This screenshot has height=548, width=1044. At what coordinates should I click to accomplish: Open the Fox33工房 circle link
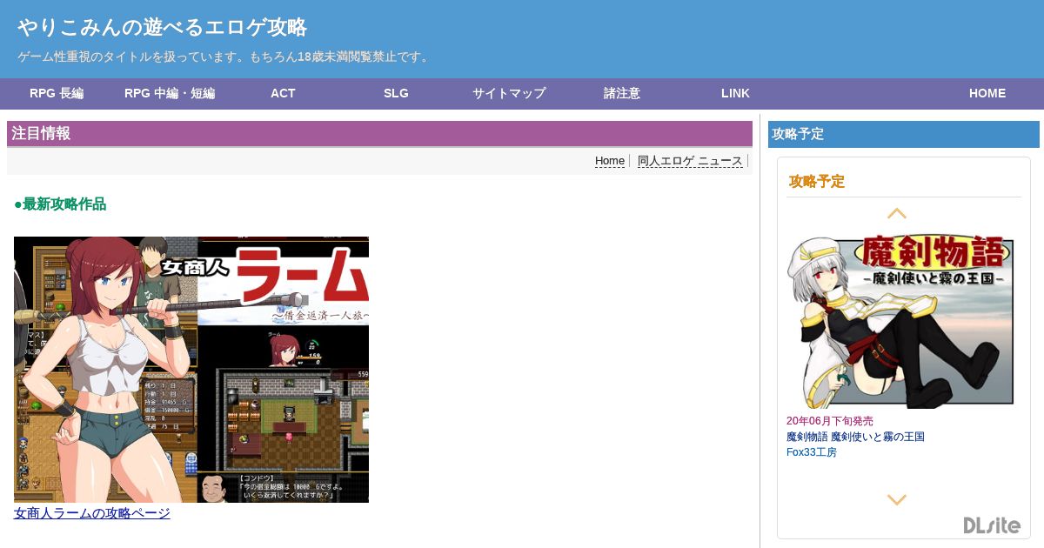point(812,452)
